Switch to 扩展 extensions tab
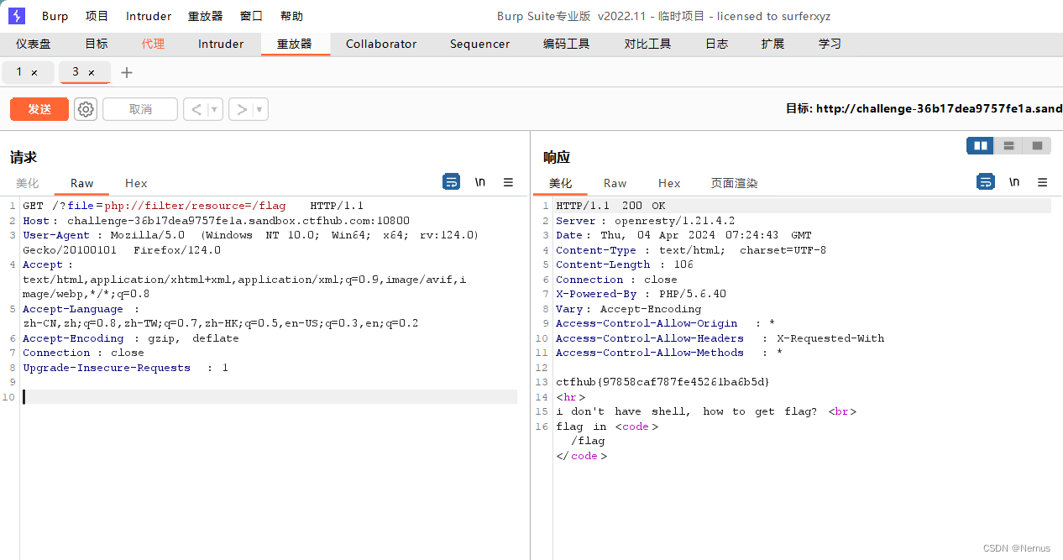The height and width of the screenshot is (560, 1063). 772,44
